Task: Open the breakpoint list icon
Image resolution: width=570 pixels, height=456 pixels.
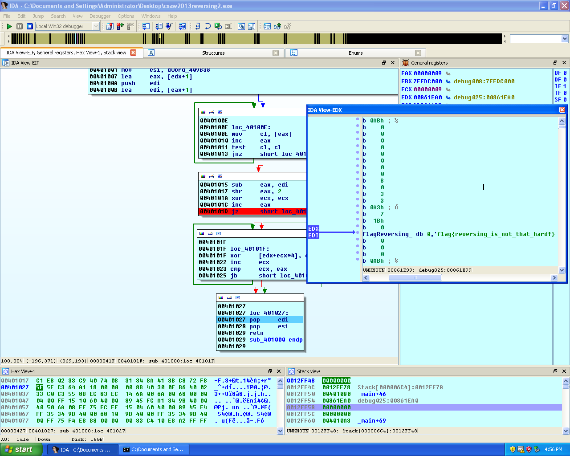Action: click(110, 26)
